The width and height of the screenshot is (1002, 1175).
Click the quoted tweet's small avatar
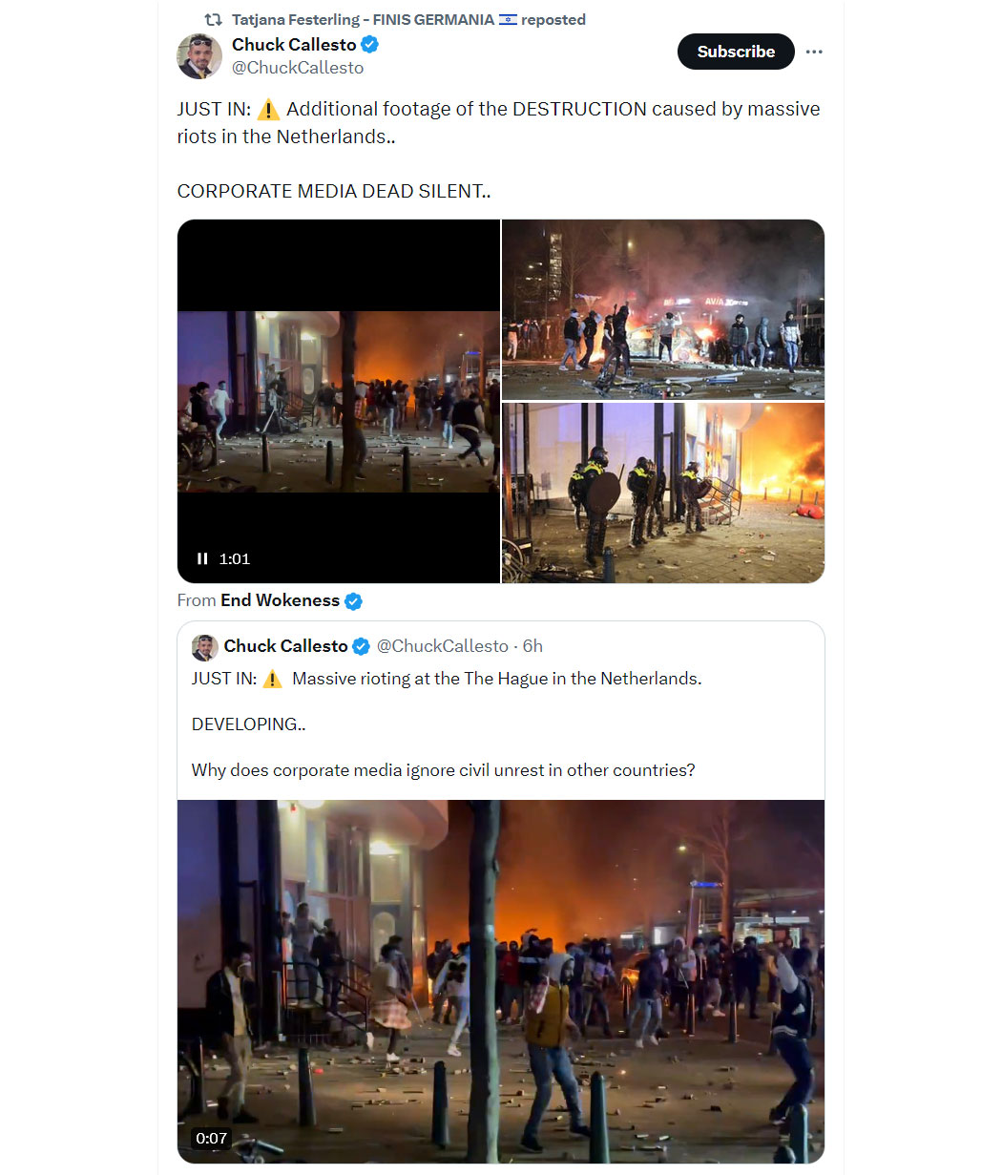click(204, 647)
